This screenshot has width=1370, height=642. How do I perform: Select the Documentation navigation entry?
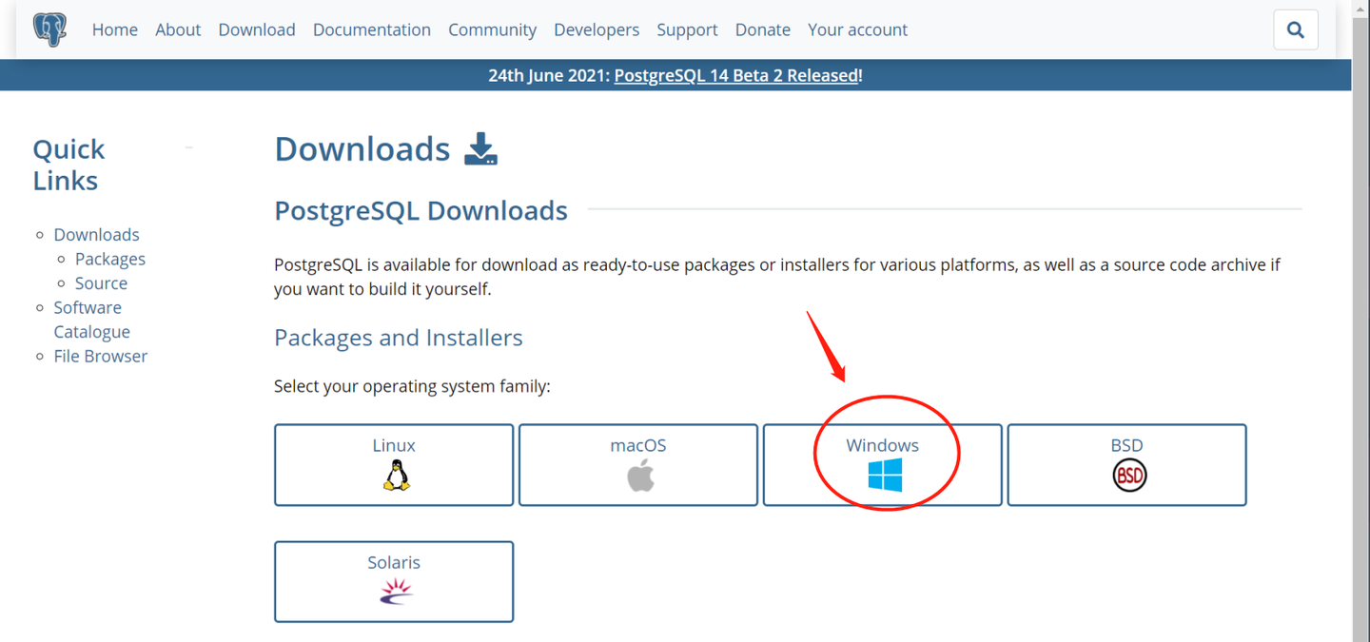371,29
